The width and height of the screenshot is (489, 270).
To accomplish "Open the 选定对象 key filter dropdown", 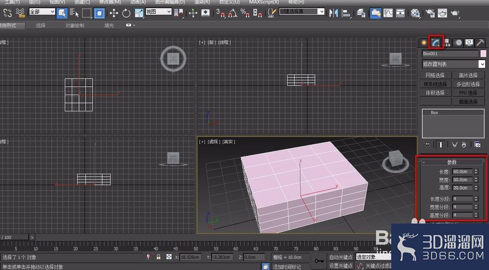I will click(x=374, y=257).
